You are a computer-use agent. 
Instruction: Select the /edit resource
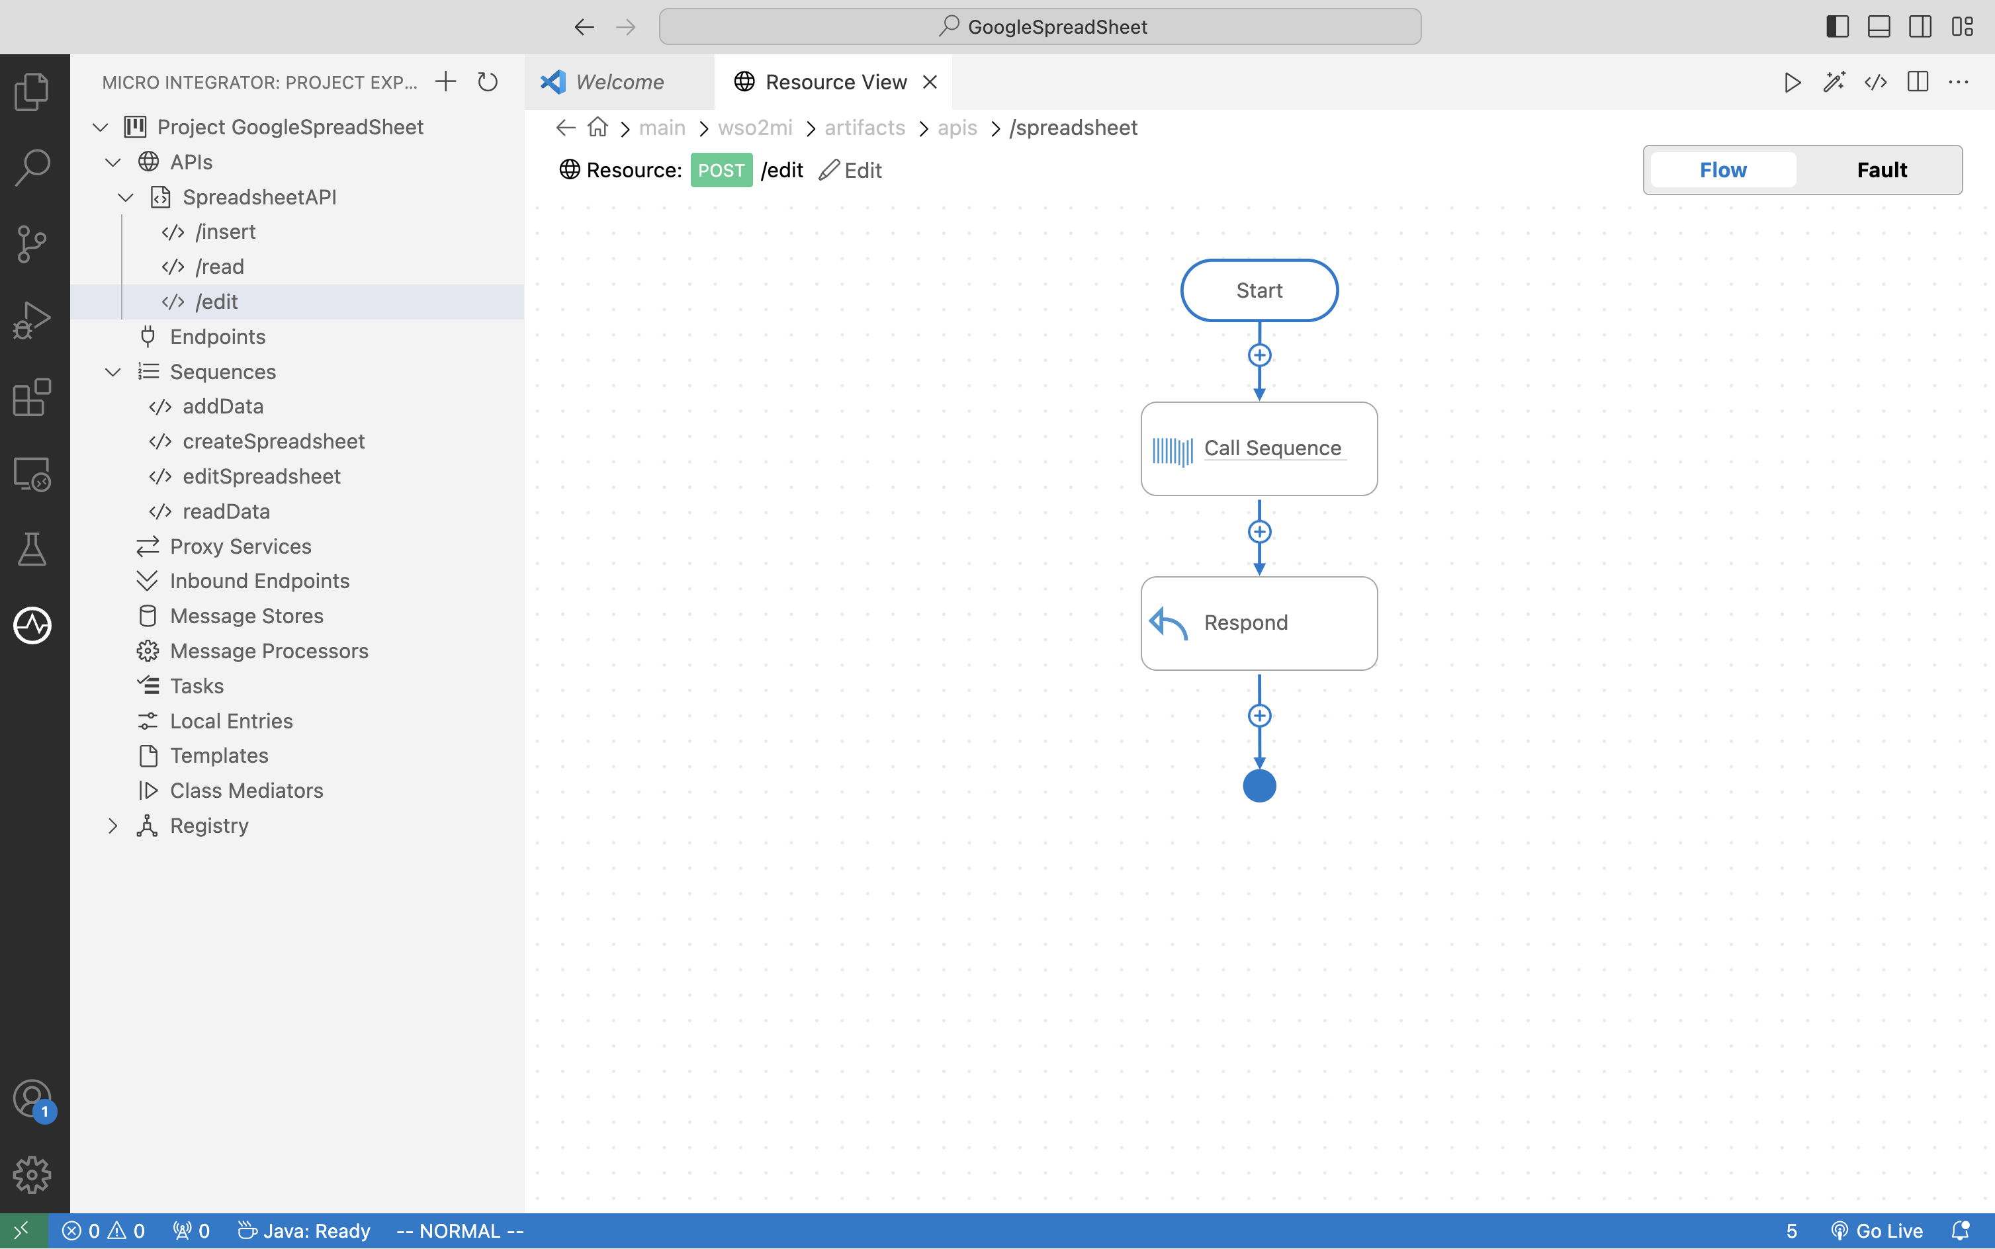tap(297, 302)
